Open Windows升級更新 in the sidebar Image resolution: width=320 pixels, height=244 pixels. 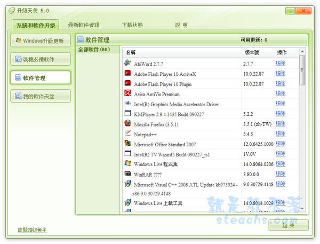click(x=41, y=41)
